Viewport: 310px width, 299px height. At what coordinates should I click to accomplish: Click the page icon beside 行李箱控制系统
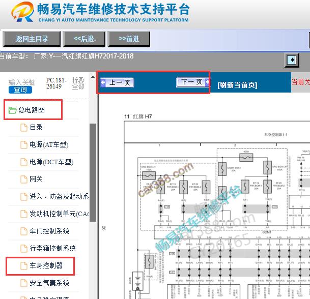click(24, 249)
